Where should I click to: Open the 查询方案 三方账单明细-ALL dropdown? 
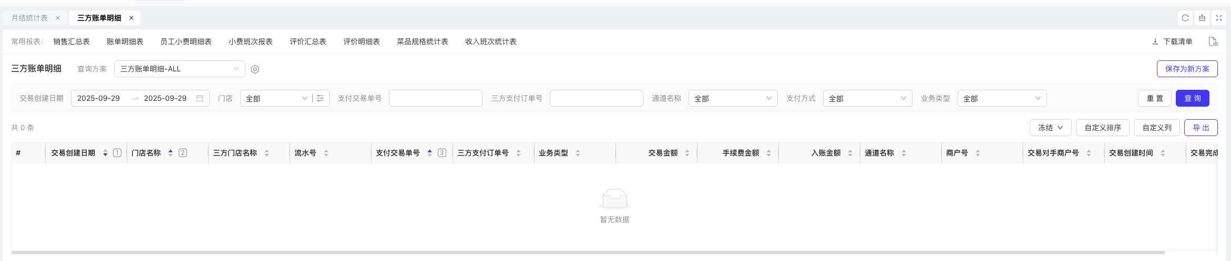[179, 69]
